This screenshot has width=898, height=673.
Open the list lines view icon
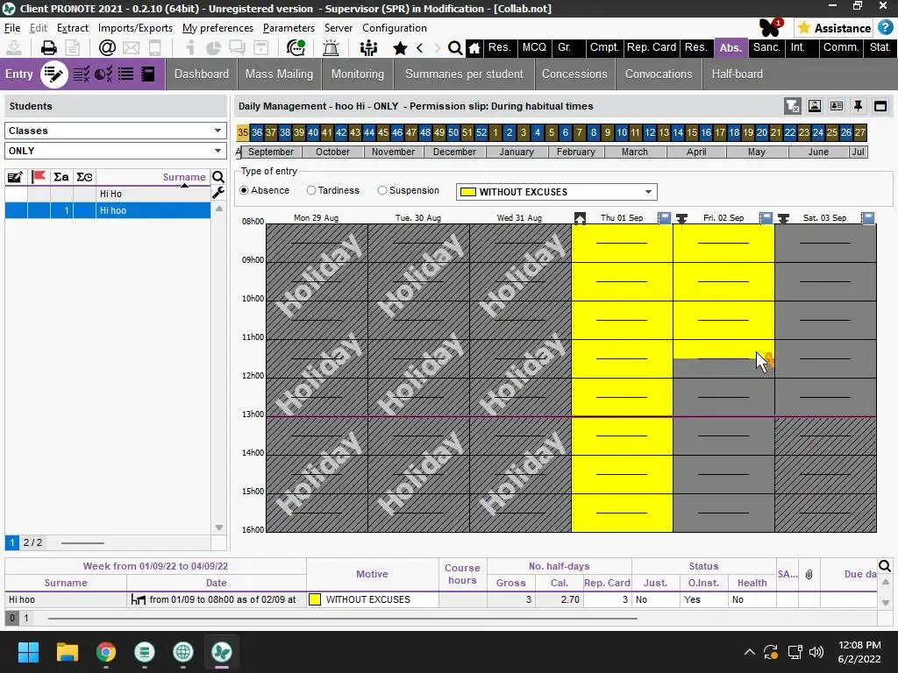coord(126,74)
